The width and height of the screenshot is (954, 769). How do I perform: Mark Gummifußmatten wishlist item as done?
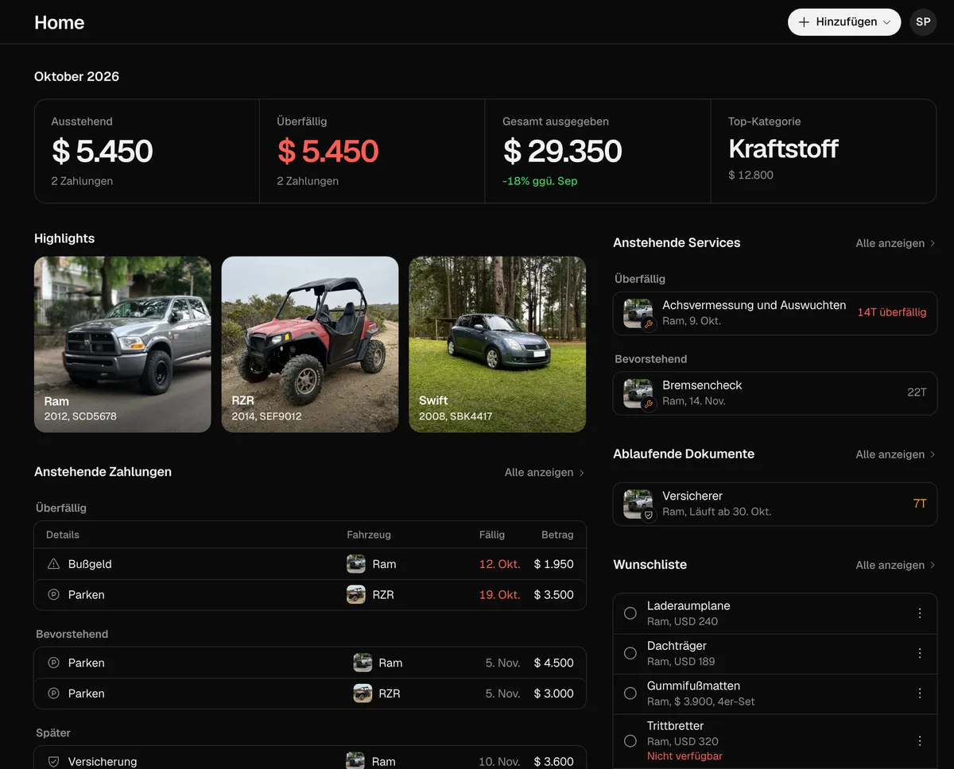pyautogui.click(x=630, y=693)
